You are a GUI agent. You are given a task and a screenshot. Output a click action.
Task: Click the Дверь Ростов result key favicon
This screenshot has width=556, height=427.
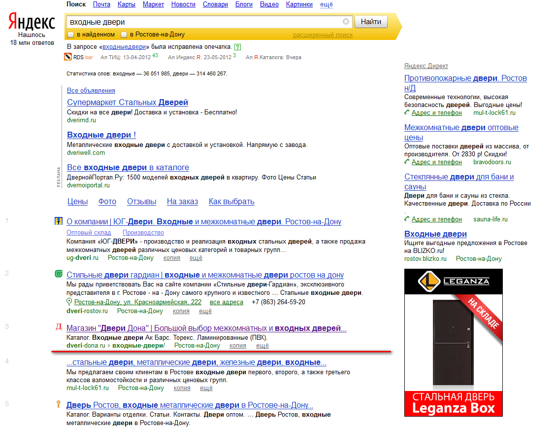(59, 404)
